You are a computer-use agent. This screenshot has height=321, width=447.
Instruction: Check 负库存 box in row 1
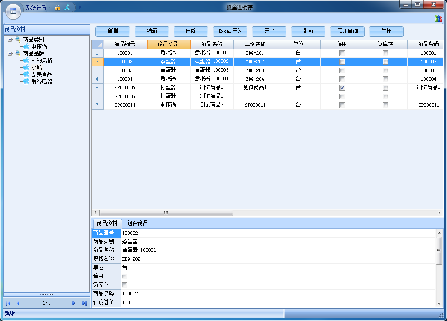(385, 53)
